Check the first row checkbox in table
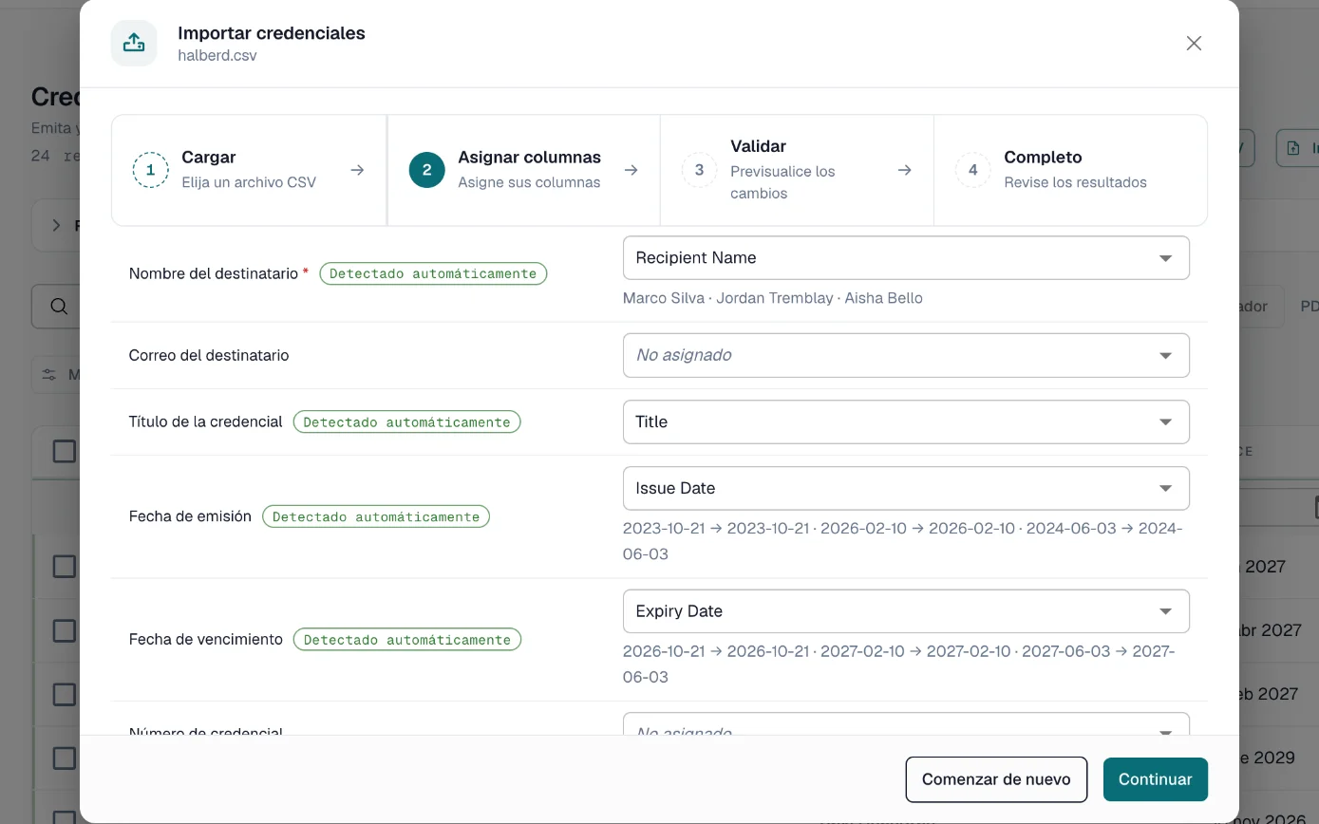Viewport: 1319px width, 824px height. coord(64,567)
